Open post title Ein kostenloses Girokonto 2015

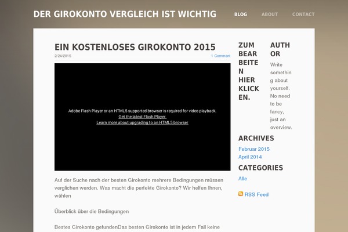[x=135, y=47]
